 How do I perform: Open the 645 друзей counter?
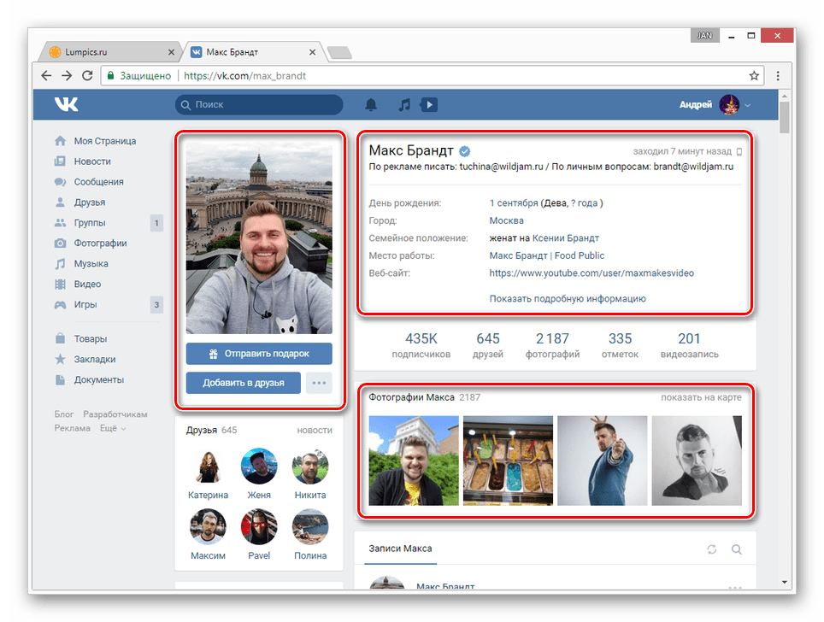pos(488,345)
